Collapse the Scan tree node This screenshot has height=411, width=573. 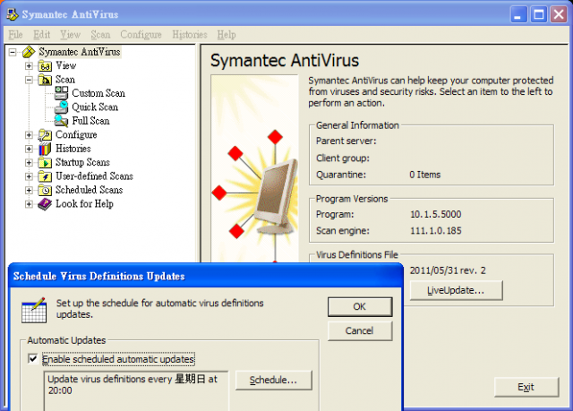[29, 80]
